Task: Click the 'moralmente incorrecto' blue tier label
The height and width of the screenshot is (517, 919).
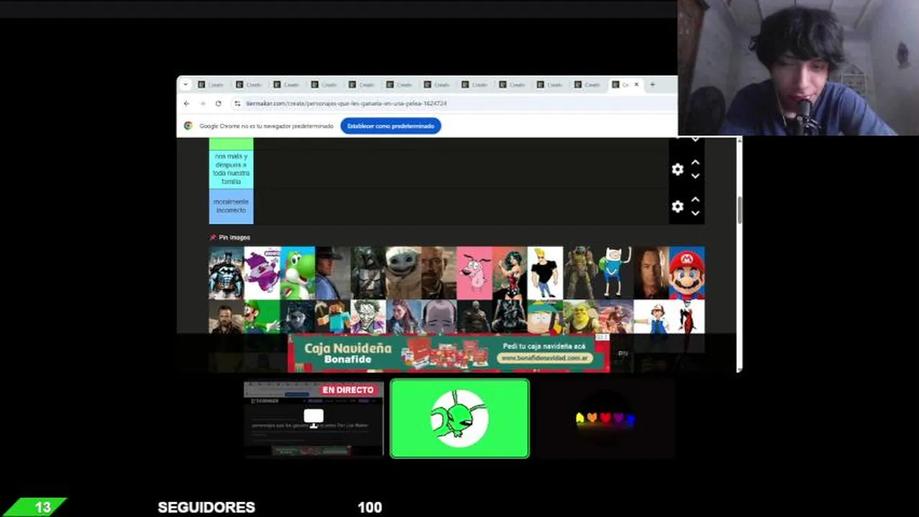Action: (x=231, y=206)
